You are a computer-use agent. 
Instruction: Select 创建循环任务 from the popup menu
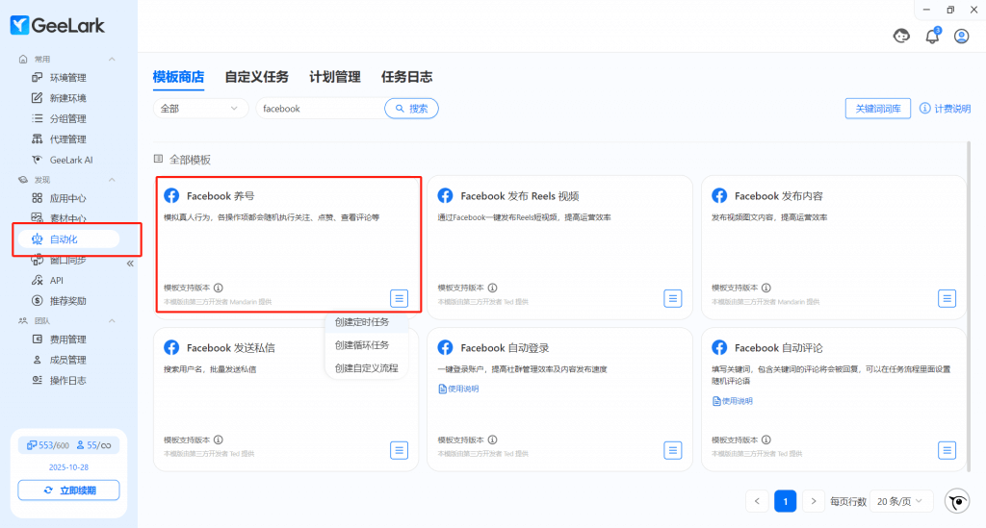pyautogui.click(x=362, y=345)
